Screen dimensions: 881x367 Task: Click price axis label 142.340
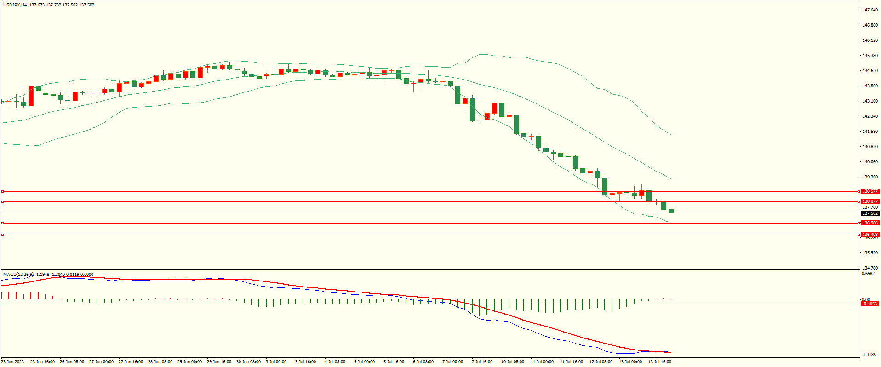(x=870, y=116)
